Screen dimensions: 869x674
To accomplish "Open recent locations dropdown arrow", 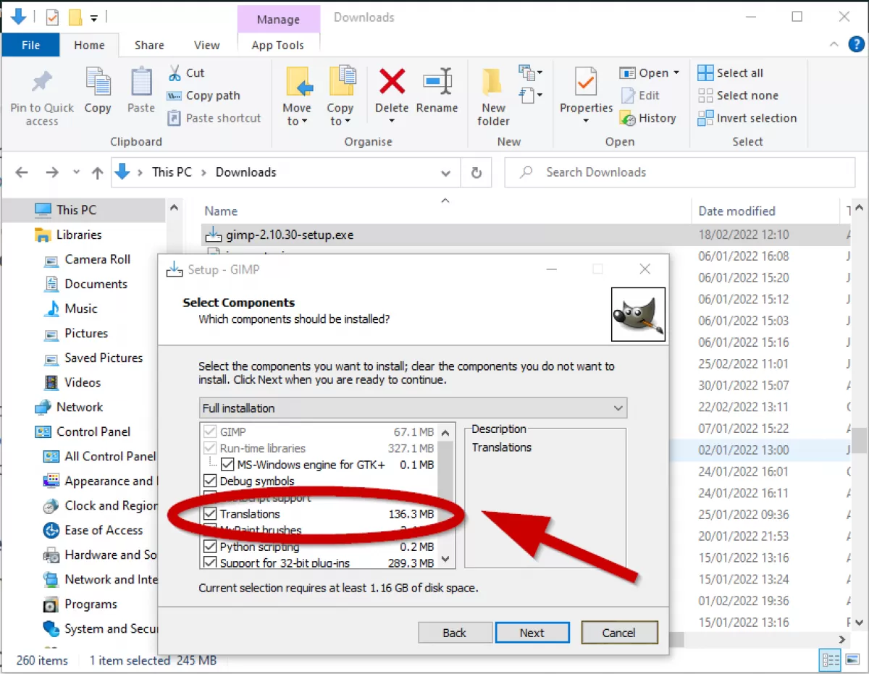I will [77, 173].
